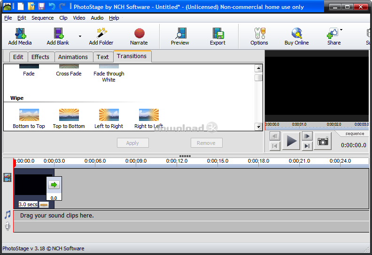Click the New project icon in title bar
Image resolution: width=372 pixels, height=255 pixels.
[x=21, y=7]
